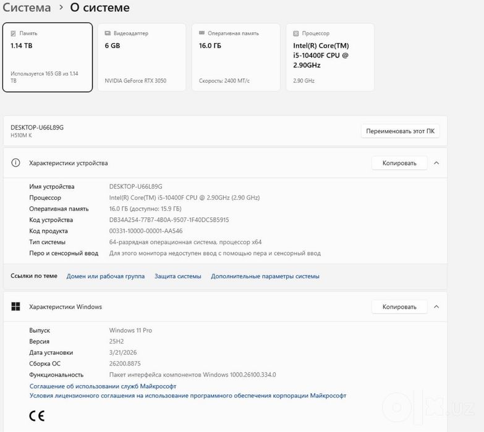Viewport: 484px width, 432px height.
Task: Click install date 3/21/2026
Action: pyautogui.click(x=123, y=352)
